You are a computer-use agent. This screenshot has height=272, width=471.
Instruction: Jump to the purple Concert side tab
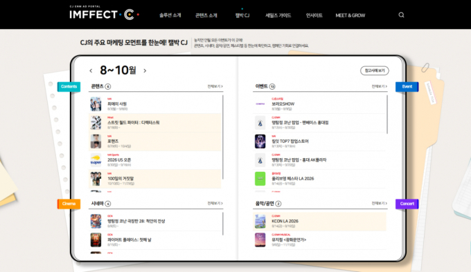[x=407, y=204]
